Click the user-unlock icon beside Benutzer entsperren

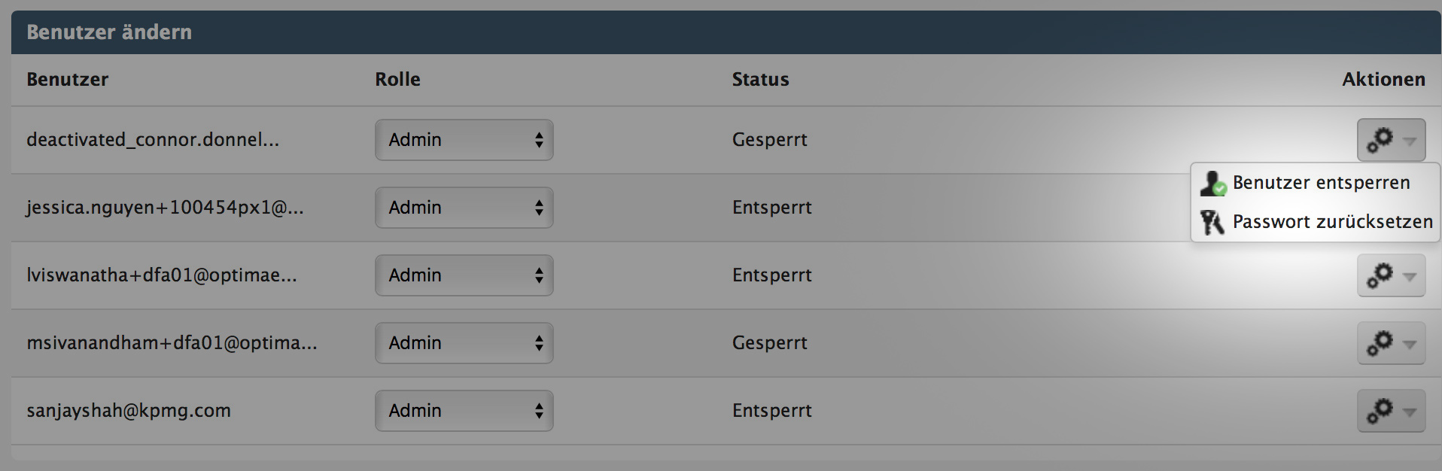1213,183
